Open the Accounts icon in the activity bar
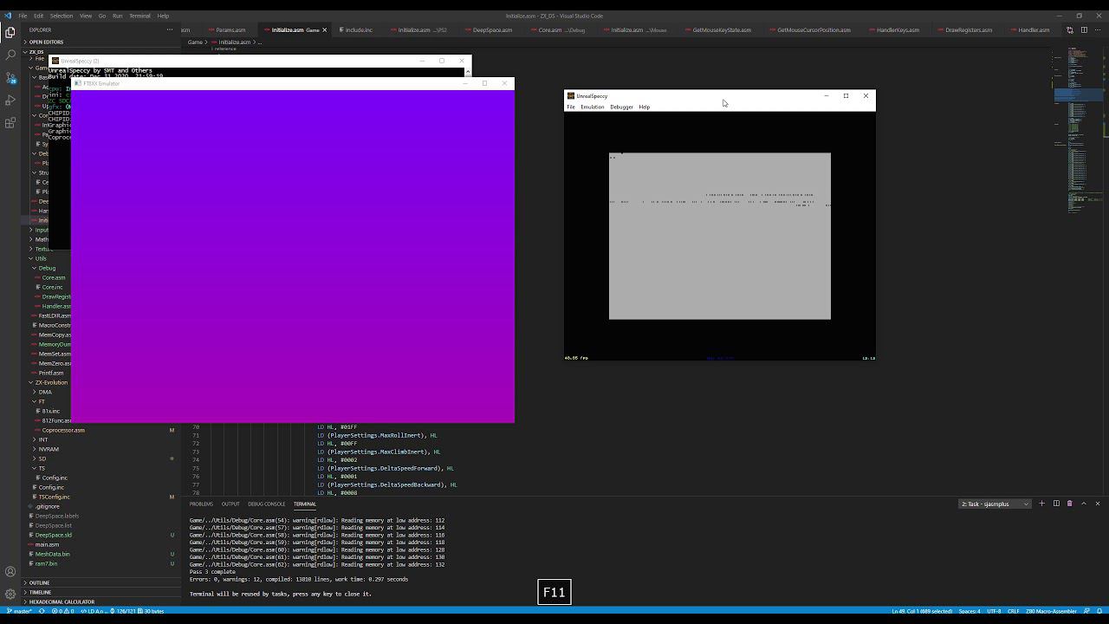Viewport: 1109px width, 624px height. tap(10, 572)
